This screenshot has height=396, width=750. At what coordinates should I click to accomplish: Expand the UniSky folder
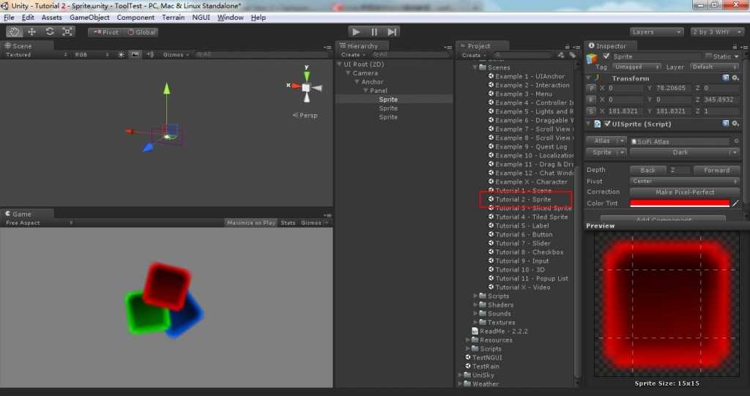[x=460, y=375]
